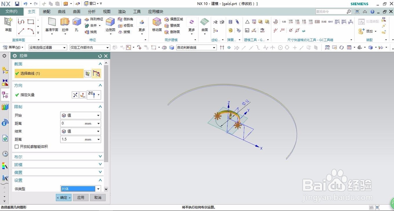The height and width of the screenshot is (211, 394).
Task: Open the 结束 limit type dropdown
Action: [81, 131]
